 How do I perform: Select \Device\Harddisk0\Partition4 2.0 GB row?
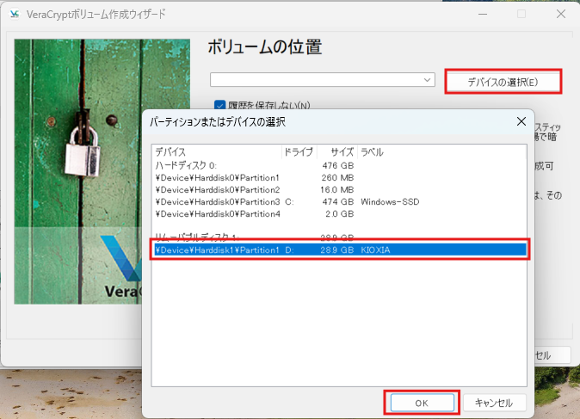pyautogui.click(x=339, y=214)
